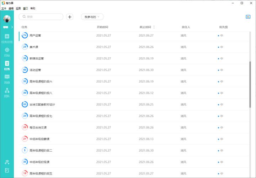Open the chart view icon at top right
The height and width of the screenshot is (178, 256).
248,17
